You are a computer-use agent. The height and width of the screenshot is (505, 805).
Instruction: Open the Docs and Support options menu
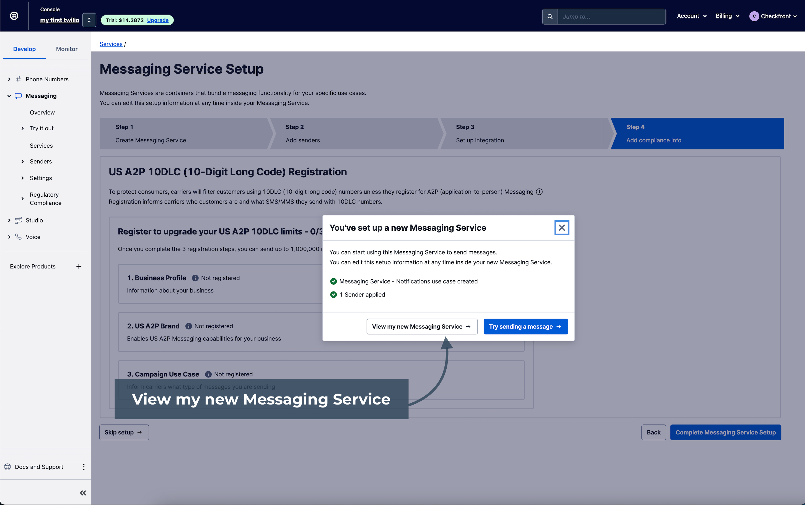point(84,467)
